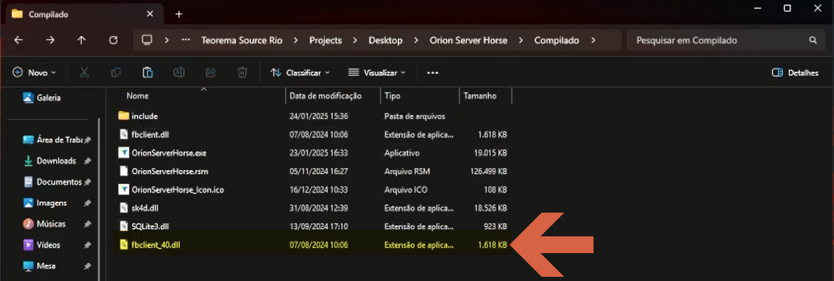Image resolution: width=834 pixels, height=281 pixels.
Task: Unpin Músicas using its pin icon
Action: [x=87, y=225]
